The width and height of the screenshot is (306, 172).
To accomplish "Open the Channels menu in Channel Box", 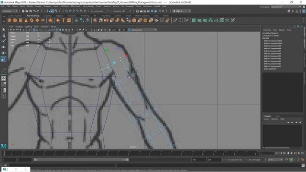I will pos(267,30).
